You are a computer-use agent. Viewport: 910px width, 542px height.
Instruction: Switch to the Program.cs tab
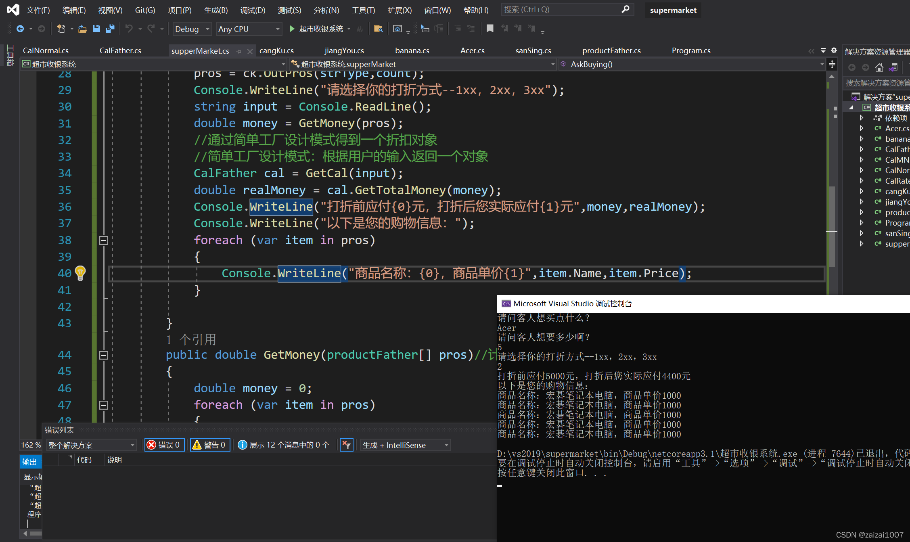coord(691,50)
